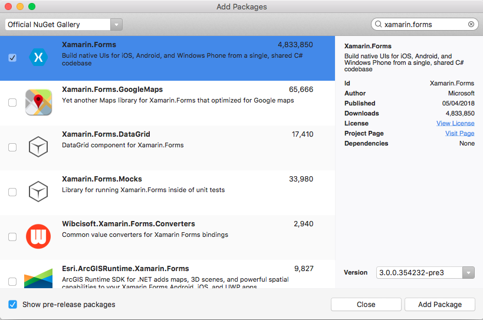The image size is (483, 320).
Task: Click the Esri ArcGISRuntime package icon
Action: (38, 278)
